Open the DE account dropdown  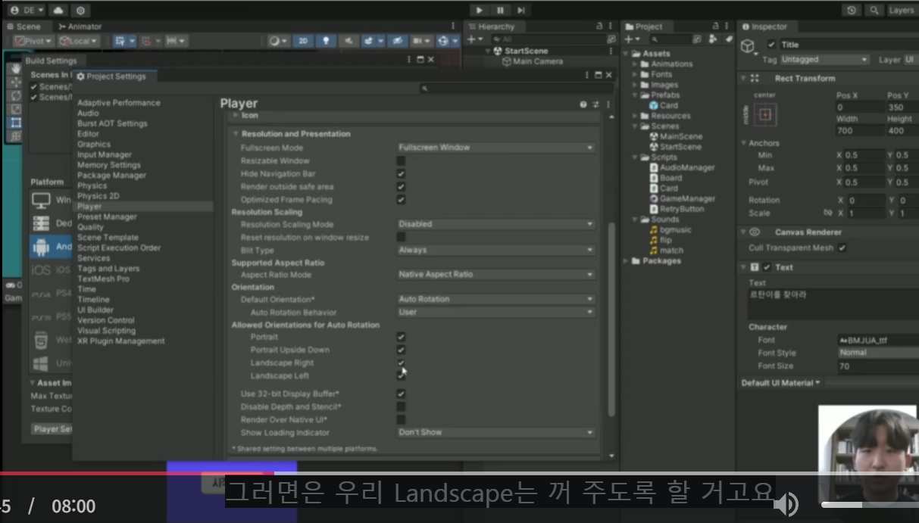click(27, 11)
